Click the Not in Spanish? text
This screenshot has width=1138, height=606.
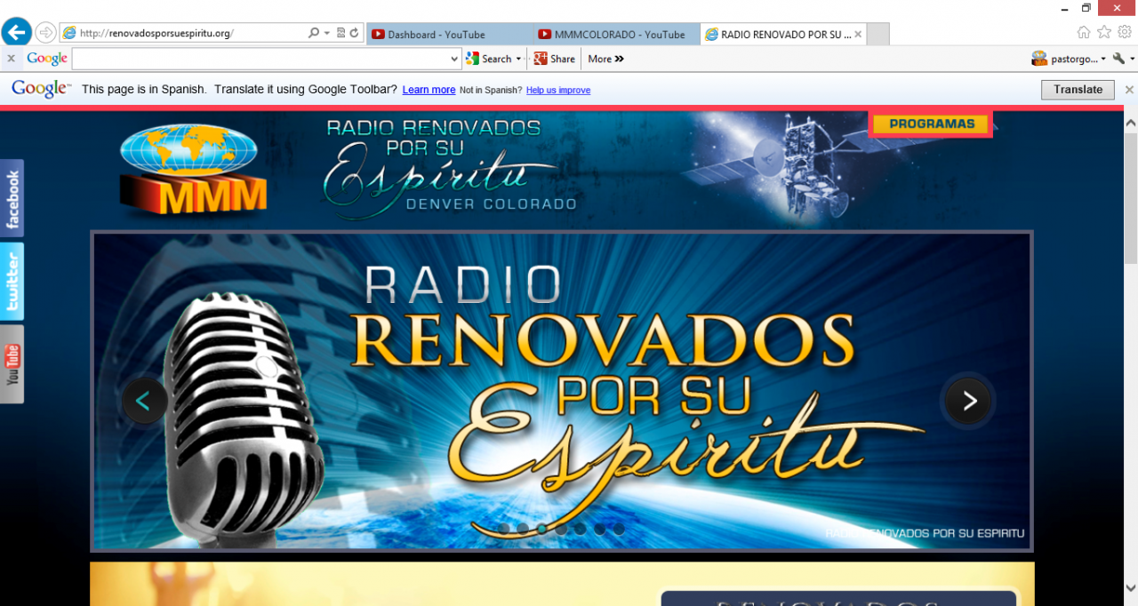pyautogui.click(x=491, y=90)
